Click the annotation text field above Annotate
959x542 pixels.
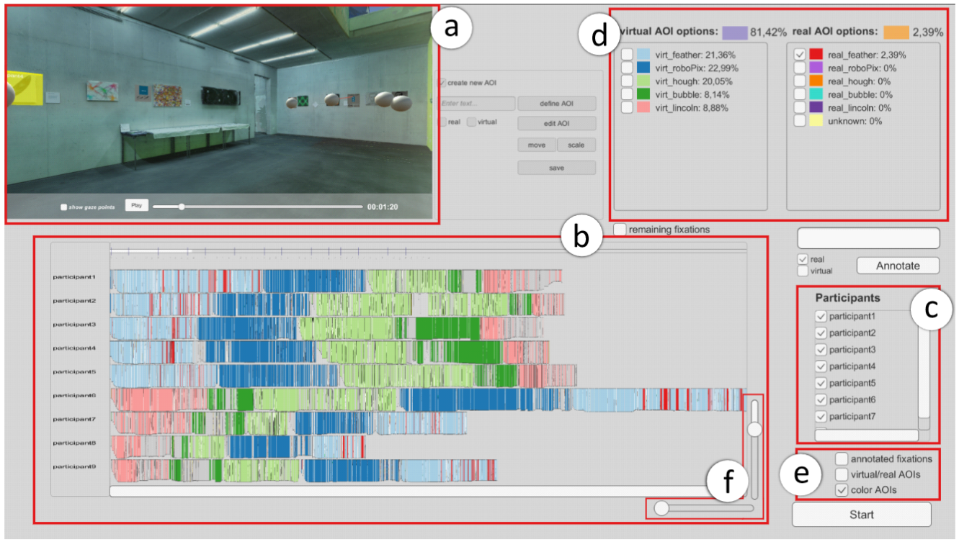[x=868, y=238]
